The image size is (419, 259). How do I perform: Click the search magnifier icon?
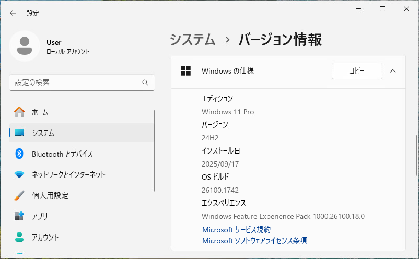(145, 83)
